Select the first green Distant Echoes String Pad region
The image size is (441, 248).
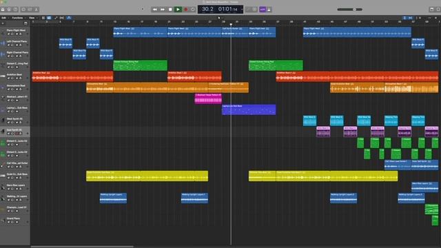coord(141,65)
